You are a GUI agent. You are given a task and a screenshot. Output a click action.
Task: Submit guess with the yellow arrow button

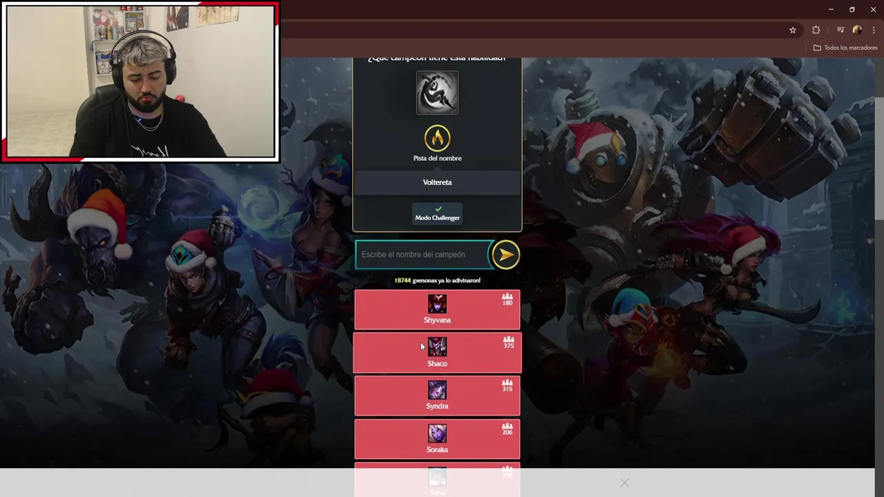coord(506,255)
